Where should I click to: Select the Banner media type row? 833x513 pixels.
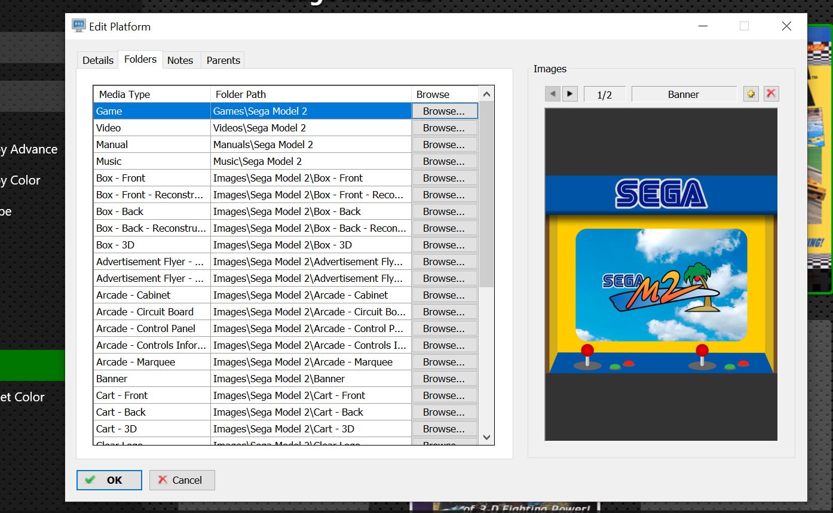click(x=152, y=379)
